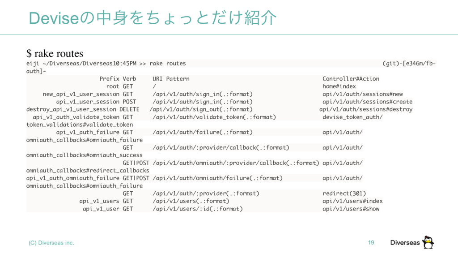Click the slide number 19
458x258 pixels.
371,242
